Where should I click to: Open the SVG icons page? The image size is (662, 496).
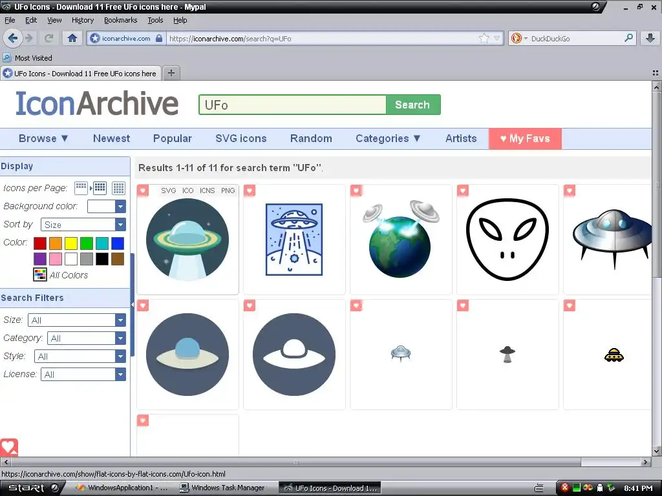click(241, 138)
